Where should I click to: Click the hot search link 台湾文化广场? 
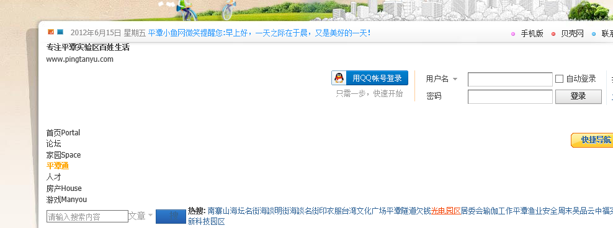pos(364,211)
